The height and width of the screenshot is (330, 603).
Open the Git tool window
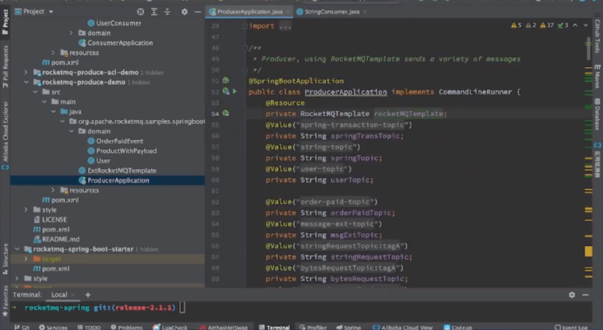pos(22,327)
